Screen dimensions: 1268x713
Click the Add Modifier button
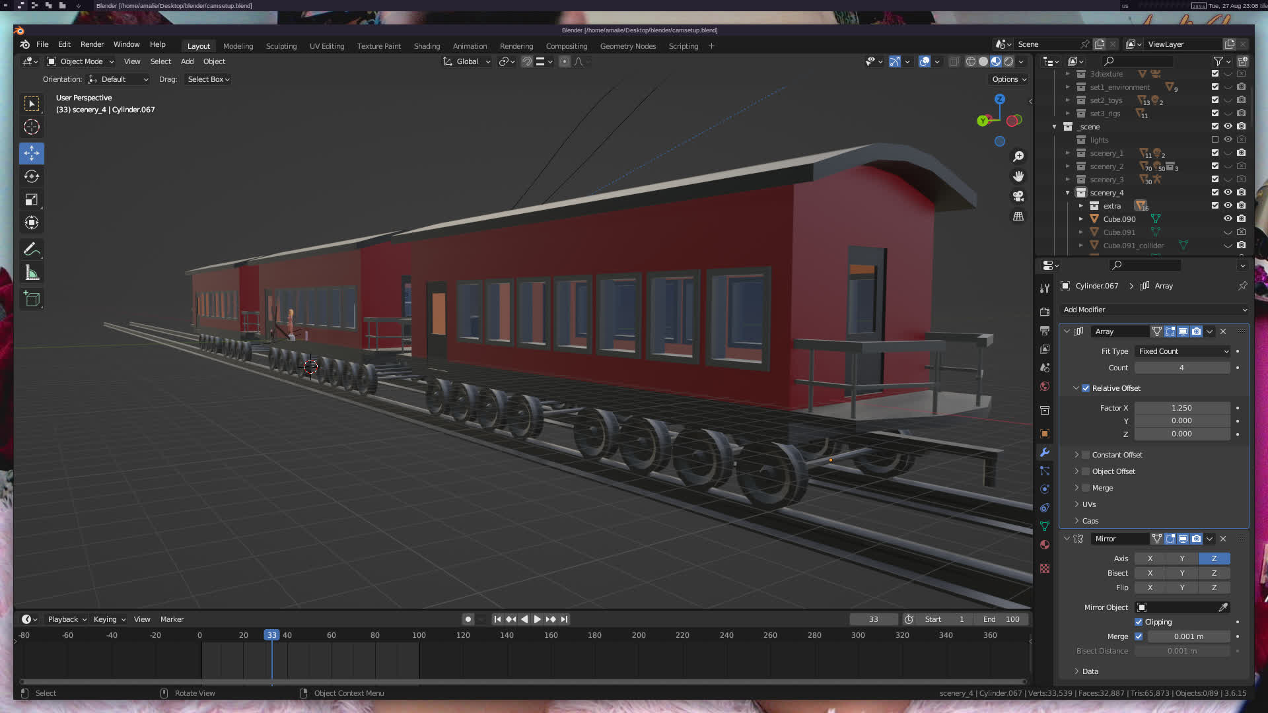[1154, 310]
